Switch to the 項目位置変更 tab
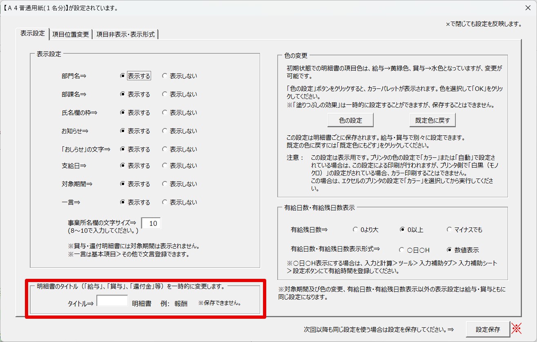This screenshot has width=537, height=342. point(70,34)
